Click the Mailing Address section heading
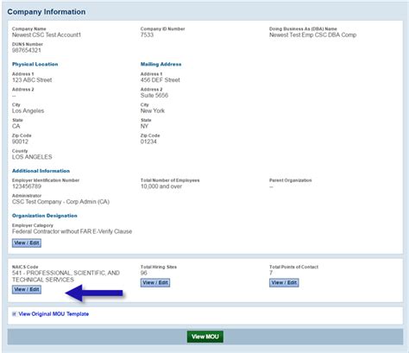The height and width of the screenshot is (353, 409). [160, 64]
